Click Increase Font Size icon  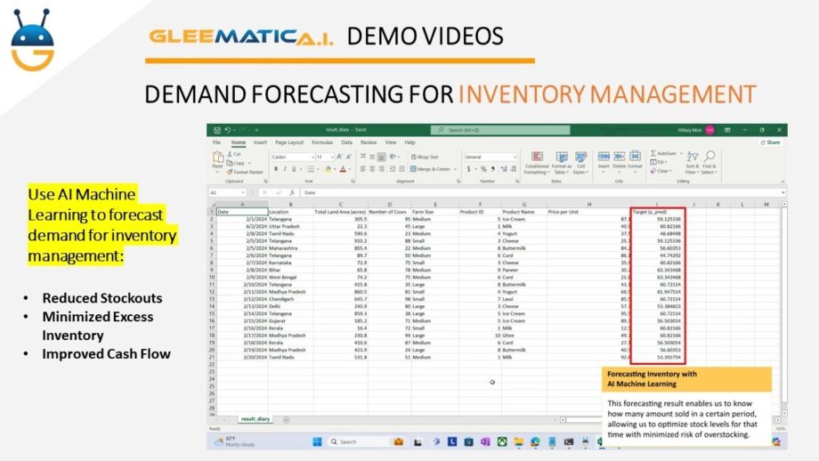pos(339,157)
